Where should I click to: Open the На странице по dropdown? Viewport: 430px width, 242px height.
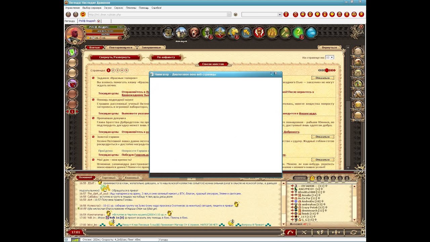[330, 57]
